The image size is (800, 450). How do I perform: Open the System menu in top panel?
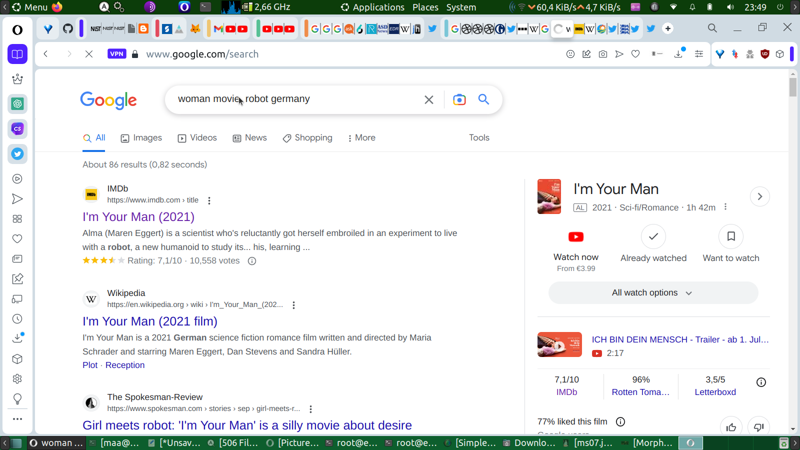click(x=461, y=7)
